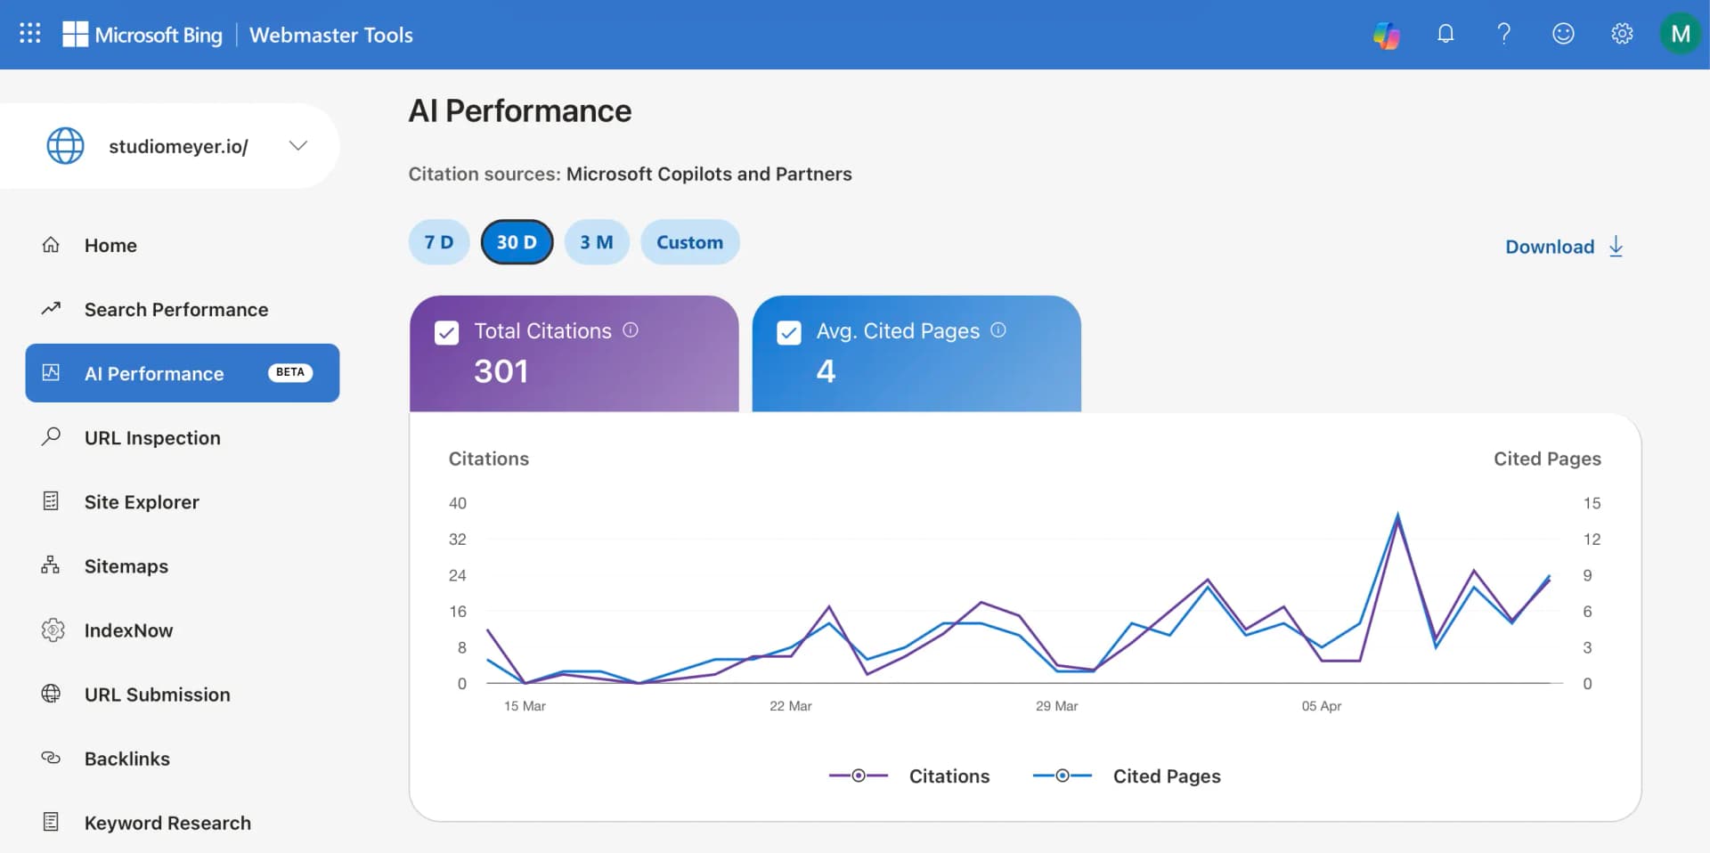Open the Sitemaps panel
The image size is (1710, 853).
pyautogui.click(x=126, y=565)
